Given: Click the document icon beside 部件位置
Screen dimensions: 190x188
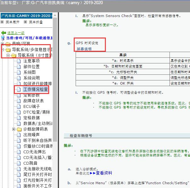Looking at the screenshot, I should [x=19, y=67].
